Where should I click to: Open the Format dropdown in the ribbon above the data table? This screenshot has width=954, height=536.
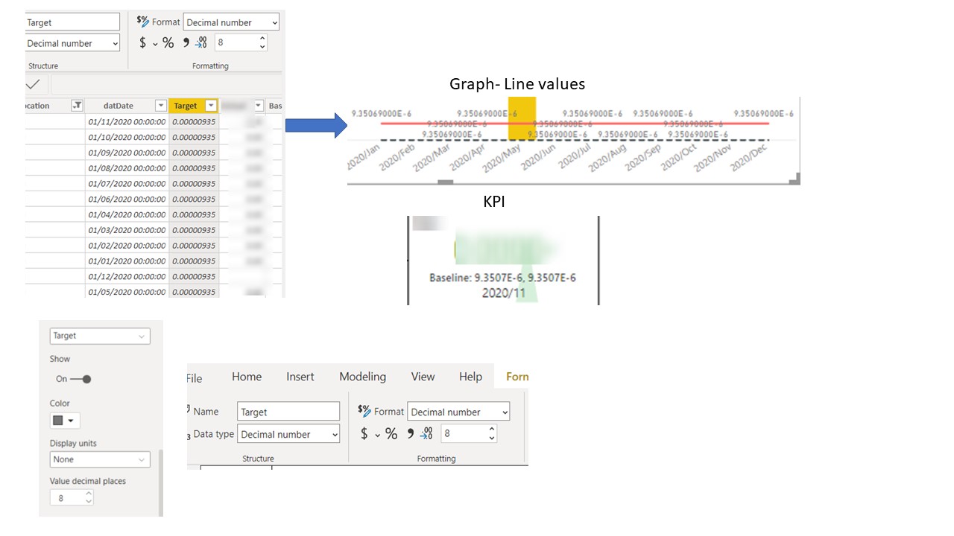pos(231,22)
